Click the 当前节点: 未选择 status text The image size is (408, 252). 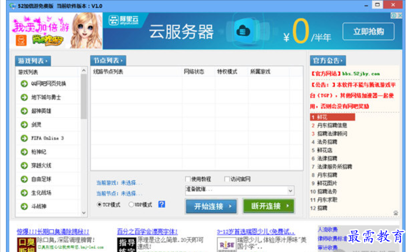[119, 193]
